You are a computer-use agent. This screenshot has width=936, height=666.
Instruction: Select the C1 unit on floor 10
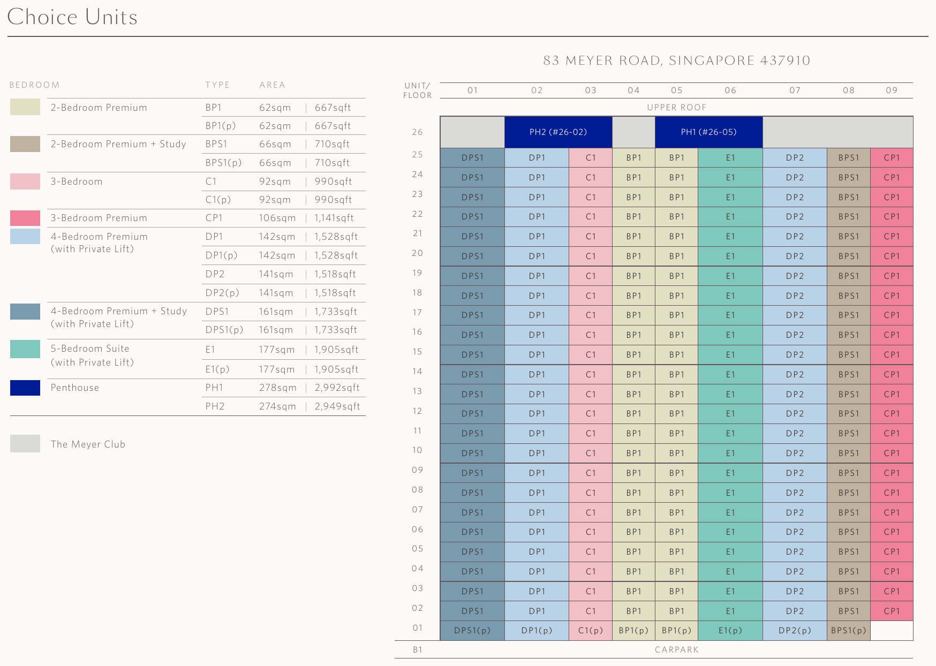click(591, 453)
